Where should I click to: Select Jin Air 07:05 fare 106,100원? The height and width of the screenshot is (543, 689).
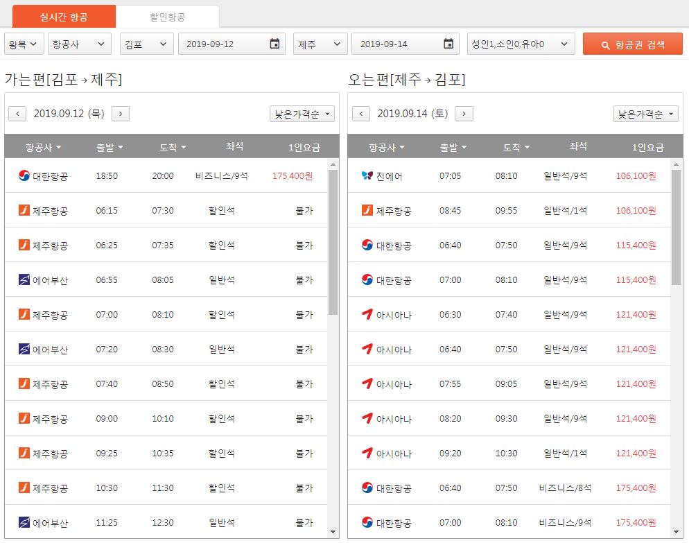pyautogui.click(x=636, y=176)
